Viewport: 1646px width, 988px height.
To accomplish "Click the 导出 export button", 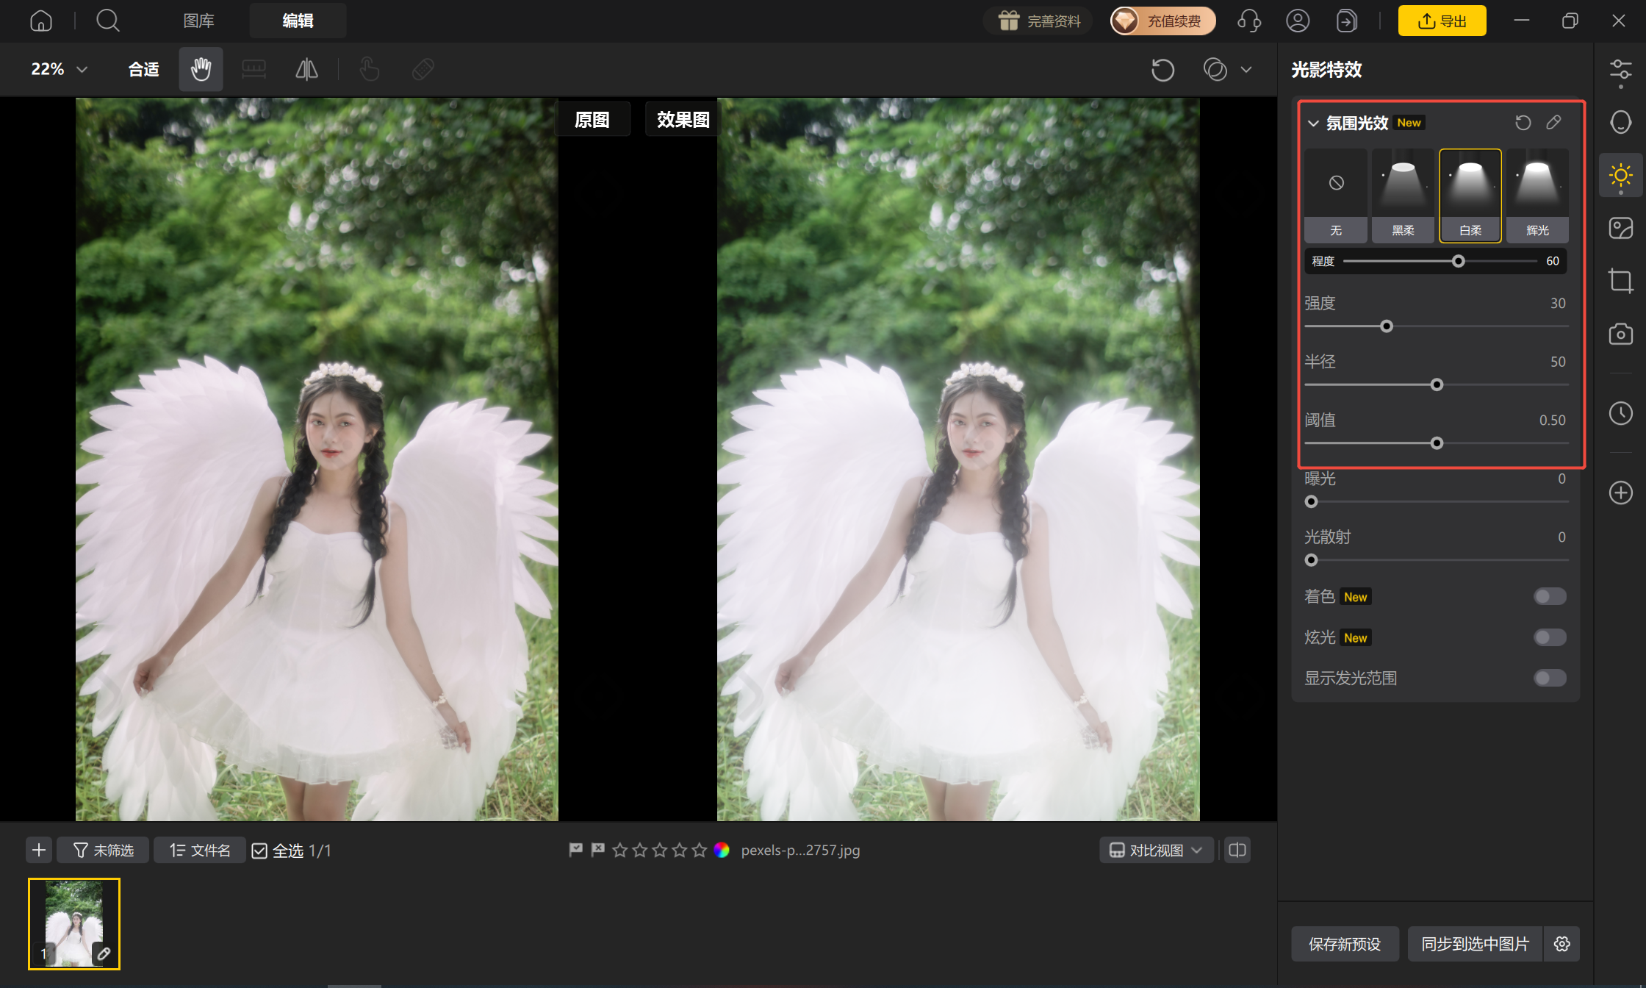I will (1442, 21).
